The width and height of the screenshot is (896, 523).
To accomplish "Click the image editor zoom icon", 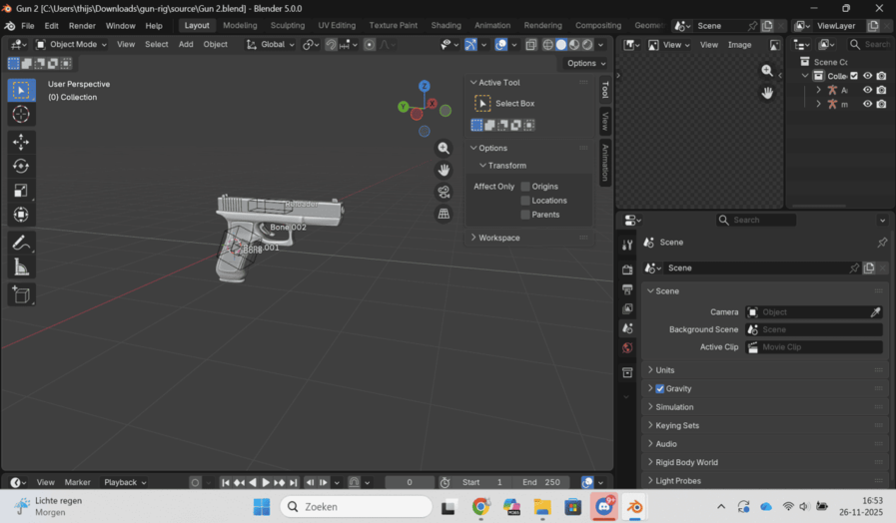I will point(767,71).
